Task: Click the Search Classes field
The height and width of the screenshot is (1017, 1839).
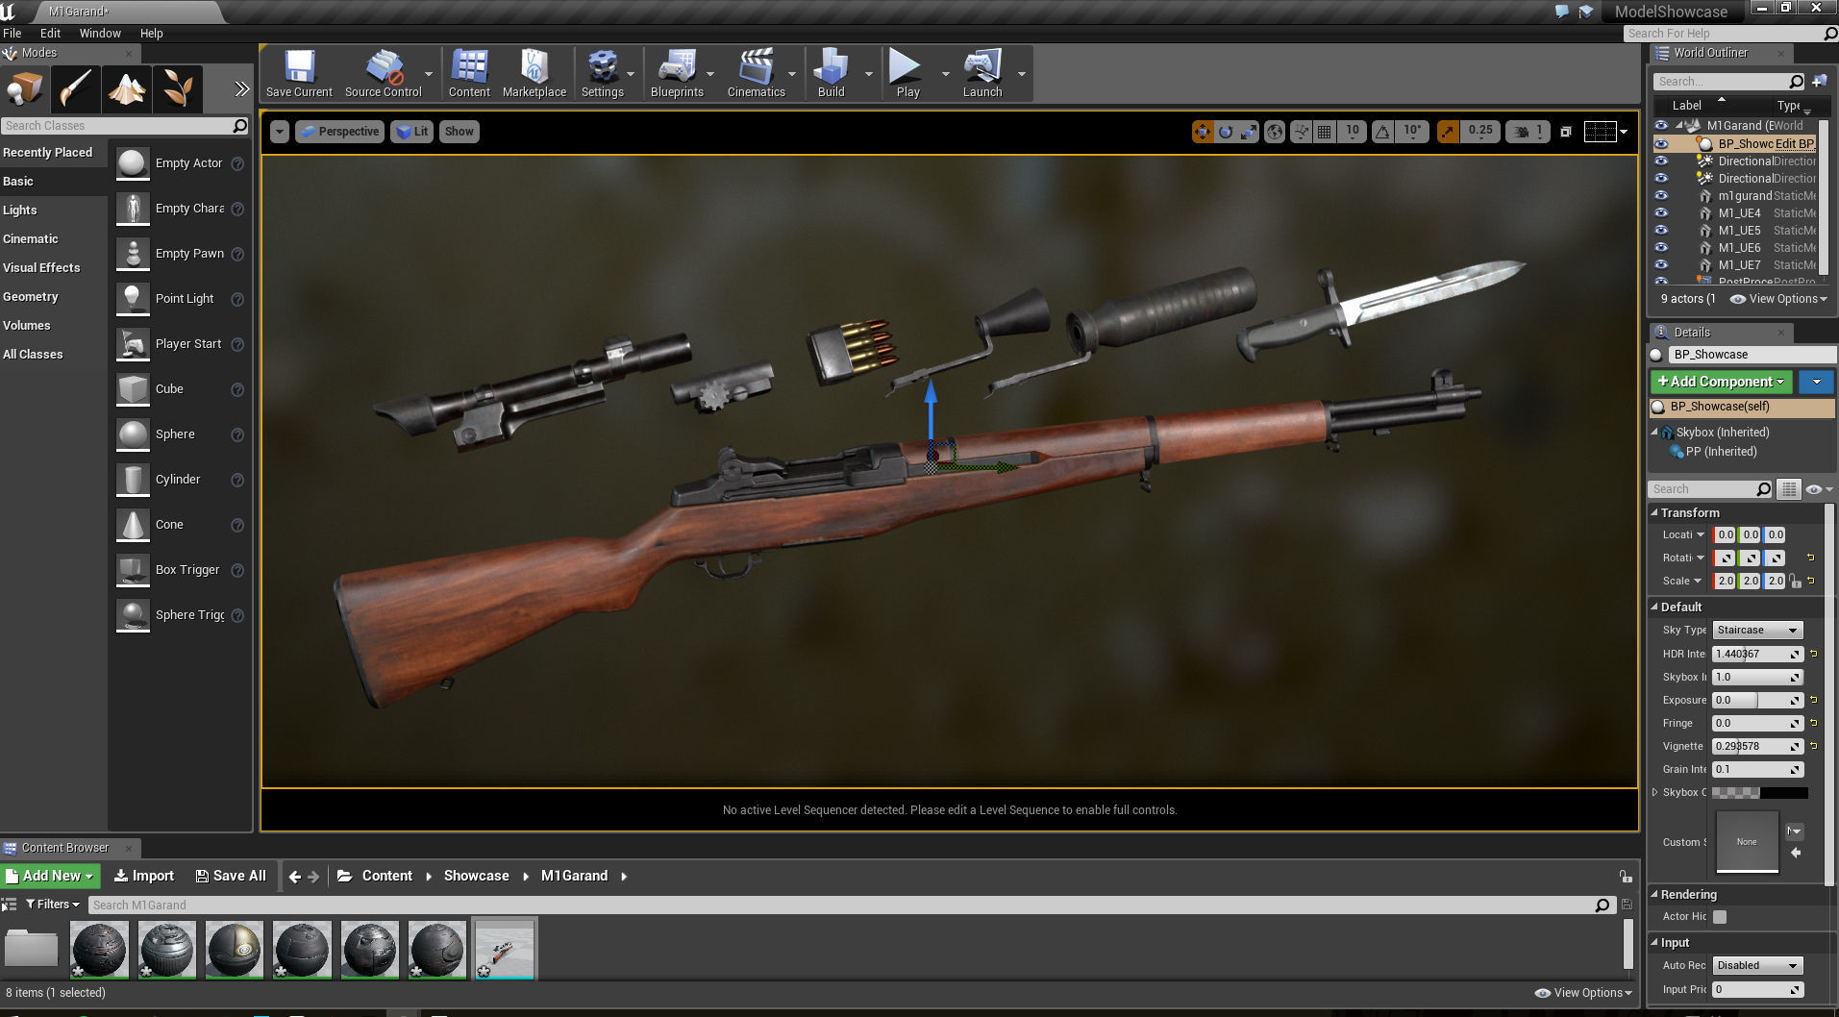Action: tap(125, 126)
